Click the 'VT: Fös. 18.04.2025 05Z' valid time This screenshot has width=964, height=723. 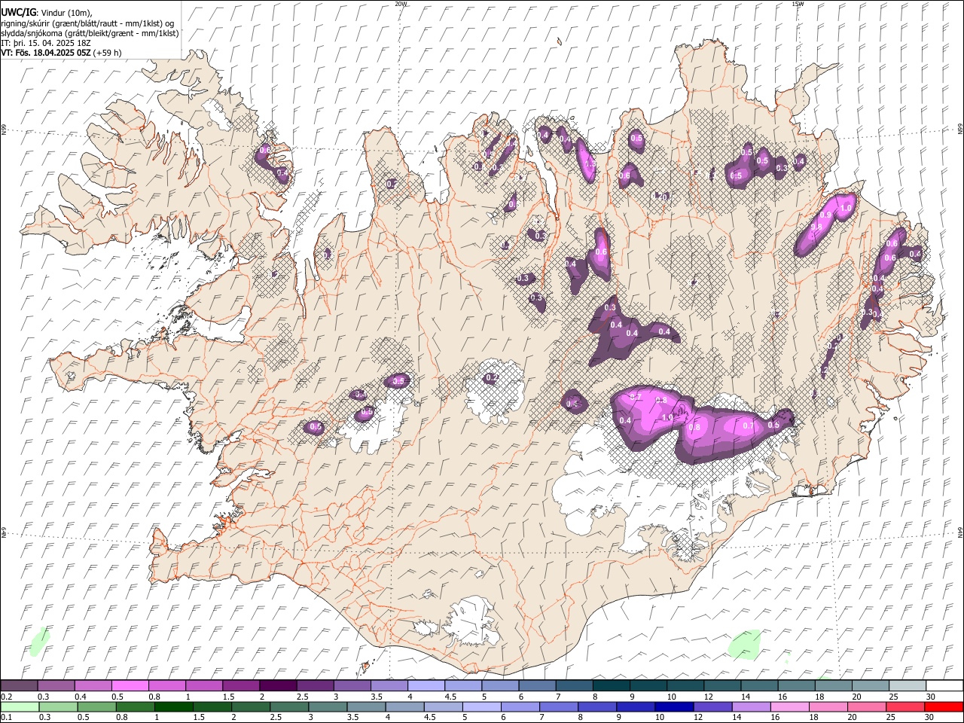pos(46,53)
